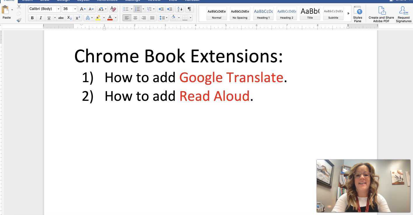Open the font name dropdown
The height and width of the screenshot is (215, 413).
(58, 9)
